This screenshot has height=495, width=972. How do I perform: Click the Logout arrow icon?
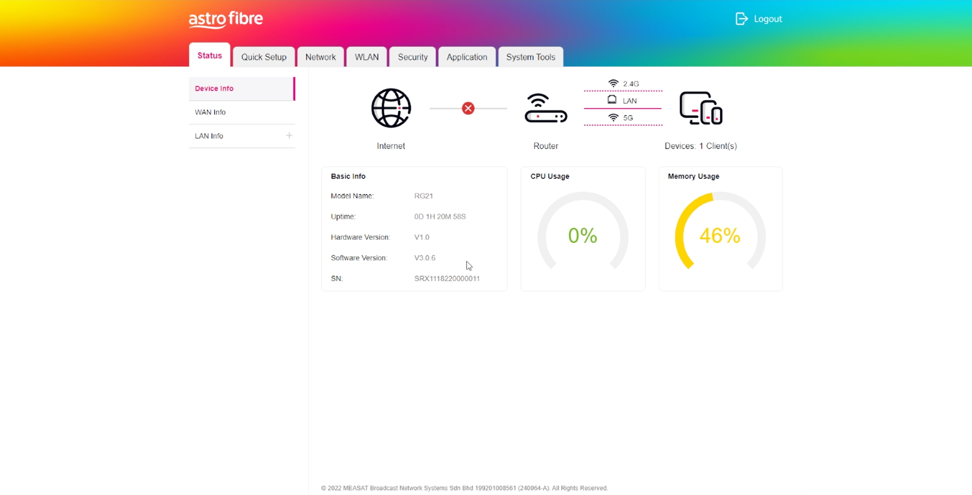pos(741,19)
